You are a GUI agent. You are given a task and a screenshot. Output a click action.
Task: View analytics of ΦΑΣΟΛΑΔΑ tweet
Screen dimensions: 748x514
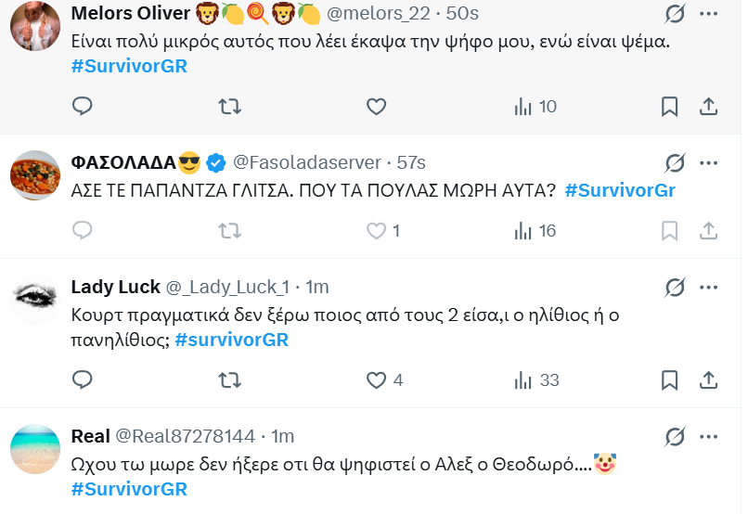(x=535, y=230)
